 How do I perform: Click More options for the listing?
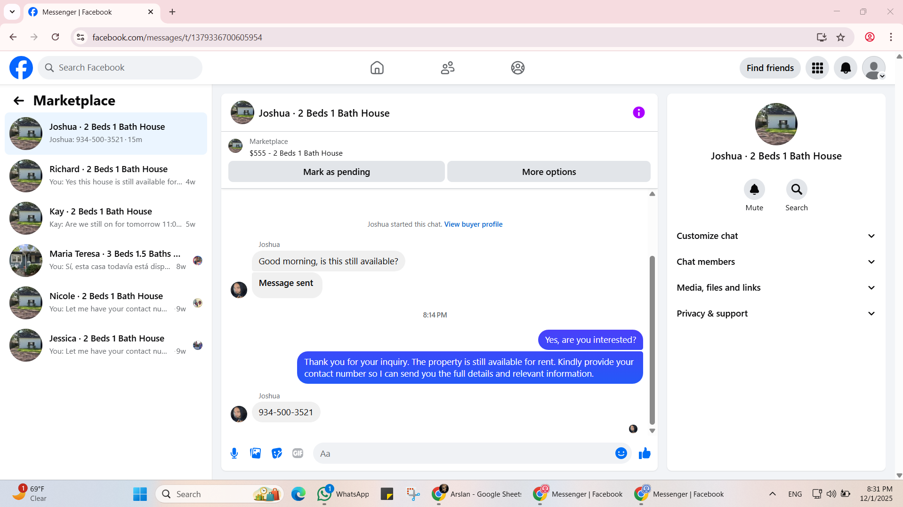pyautogui.click(x=549, y=172)
